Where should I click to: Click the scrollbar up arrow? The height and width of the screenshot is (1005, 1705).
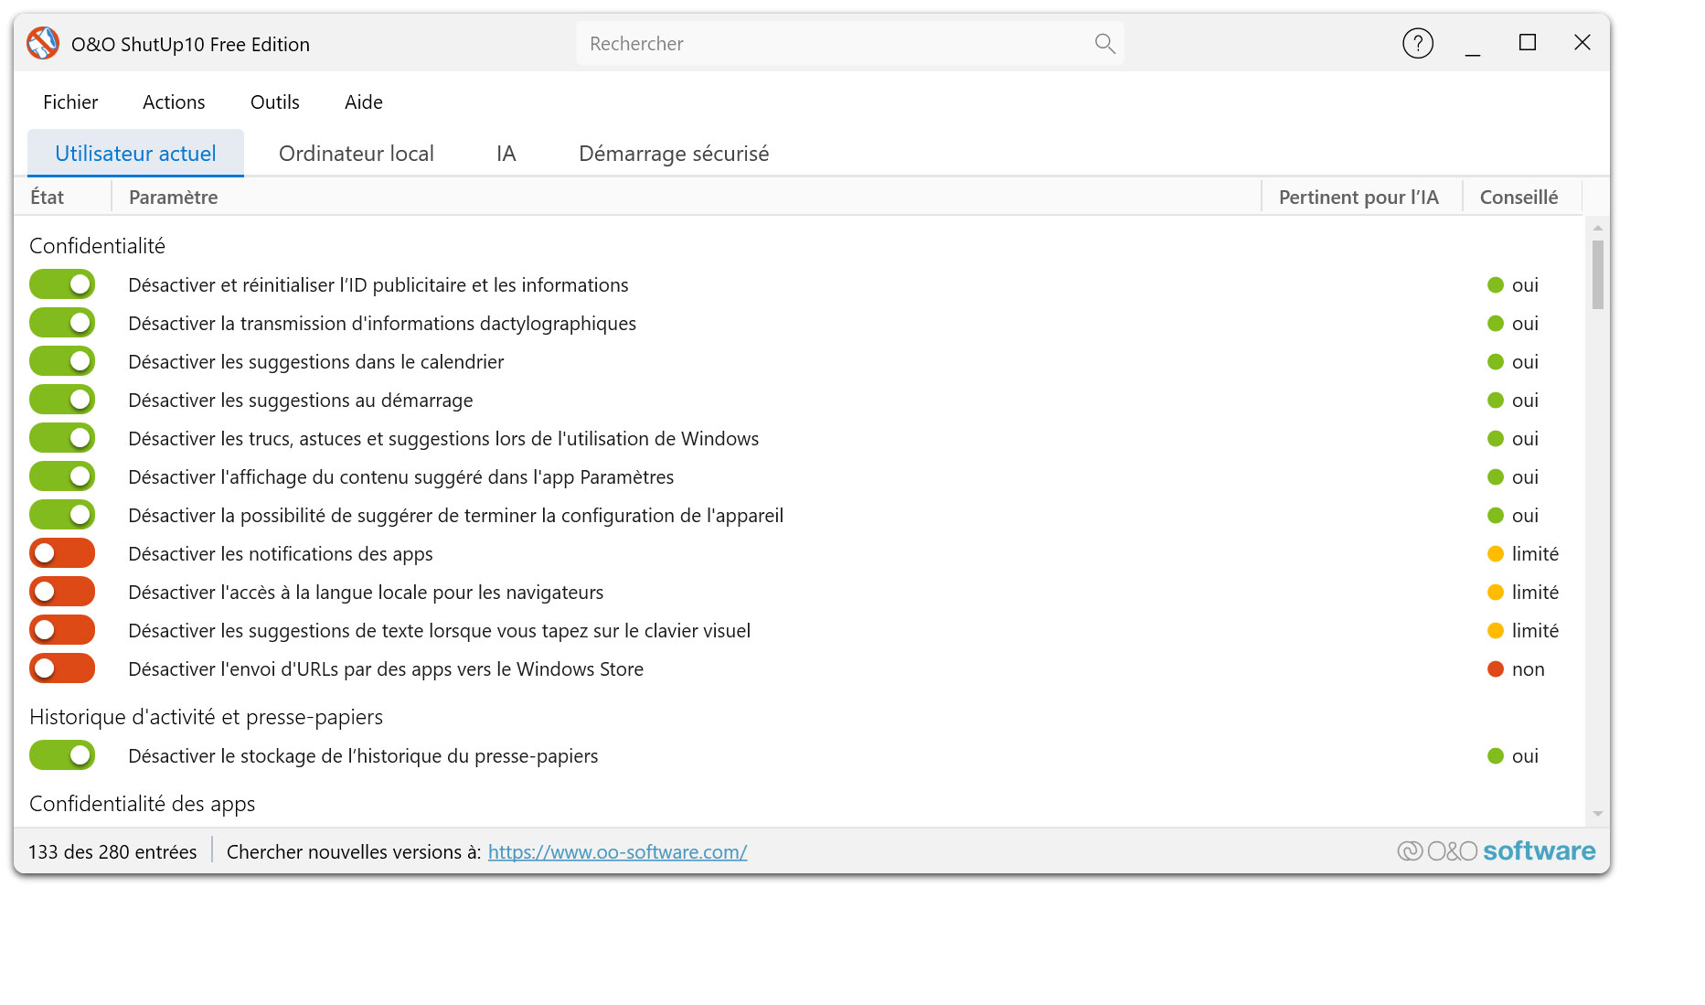pos(1597,227)
